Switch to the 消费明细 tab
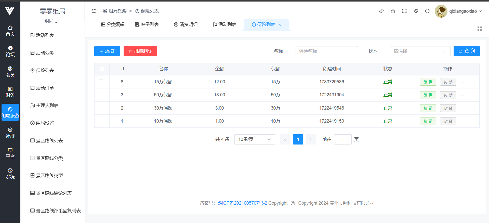This screenshot has height=223, width=489. (x=186, y=24)
